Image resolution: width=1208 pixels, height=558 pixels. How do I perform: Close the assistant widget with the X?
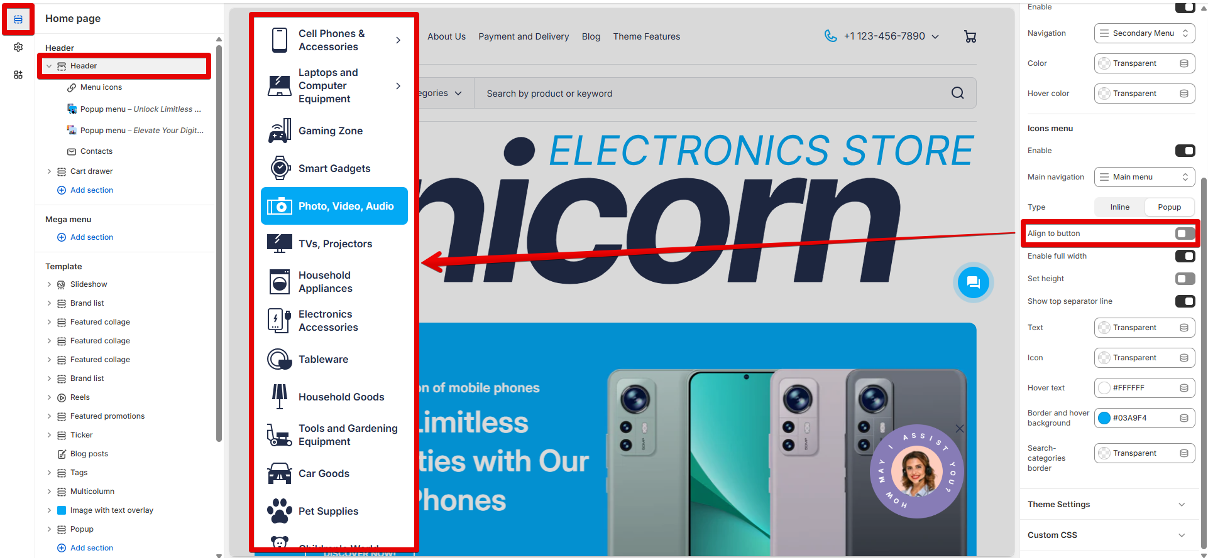(x=959, y=429)
